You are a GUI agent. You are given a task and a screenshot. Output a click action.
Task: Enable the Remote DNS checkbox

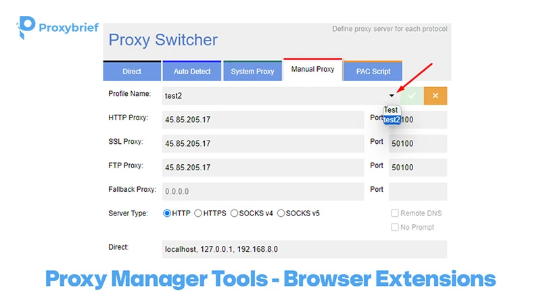point(395,213)
